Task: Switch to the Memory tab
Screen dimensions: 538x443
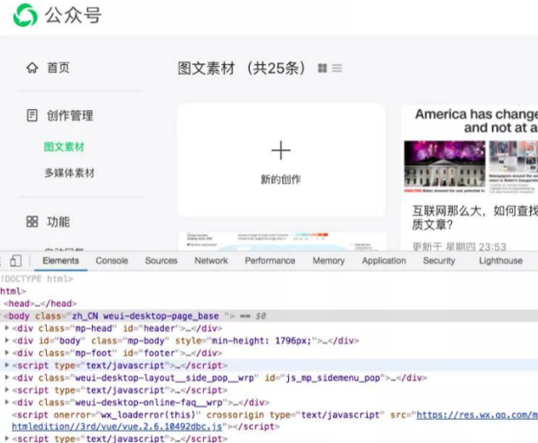Action: pos(329,261)
